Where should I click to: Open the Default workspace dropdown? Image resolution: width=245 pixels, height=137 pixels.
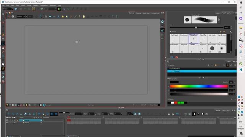point(8,9)
